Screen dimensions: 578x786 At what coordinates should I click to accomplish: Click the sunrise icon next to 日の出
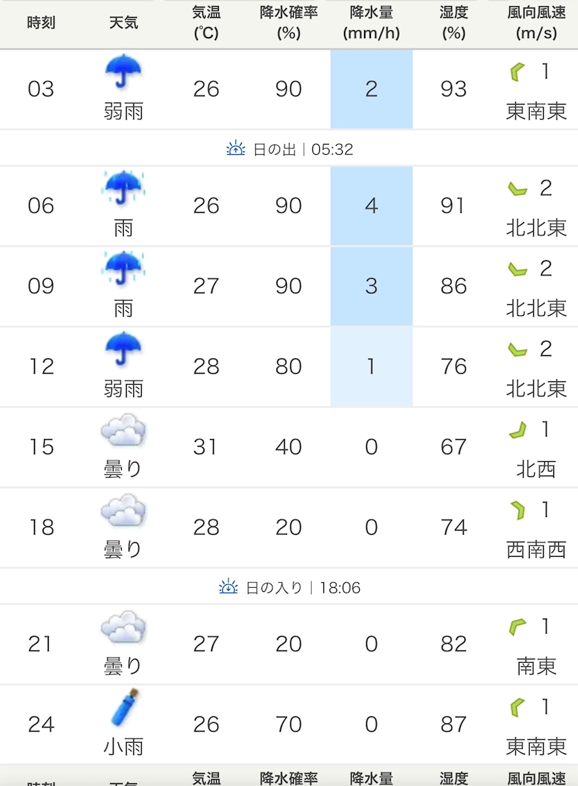236,148
